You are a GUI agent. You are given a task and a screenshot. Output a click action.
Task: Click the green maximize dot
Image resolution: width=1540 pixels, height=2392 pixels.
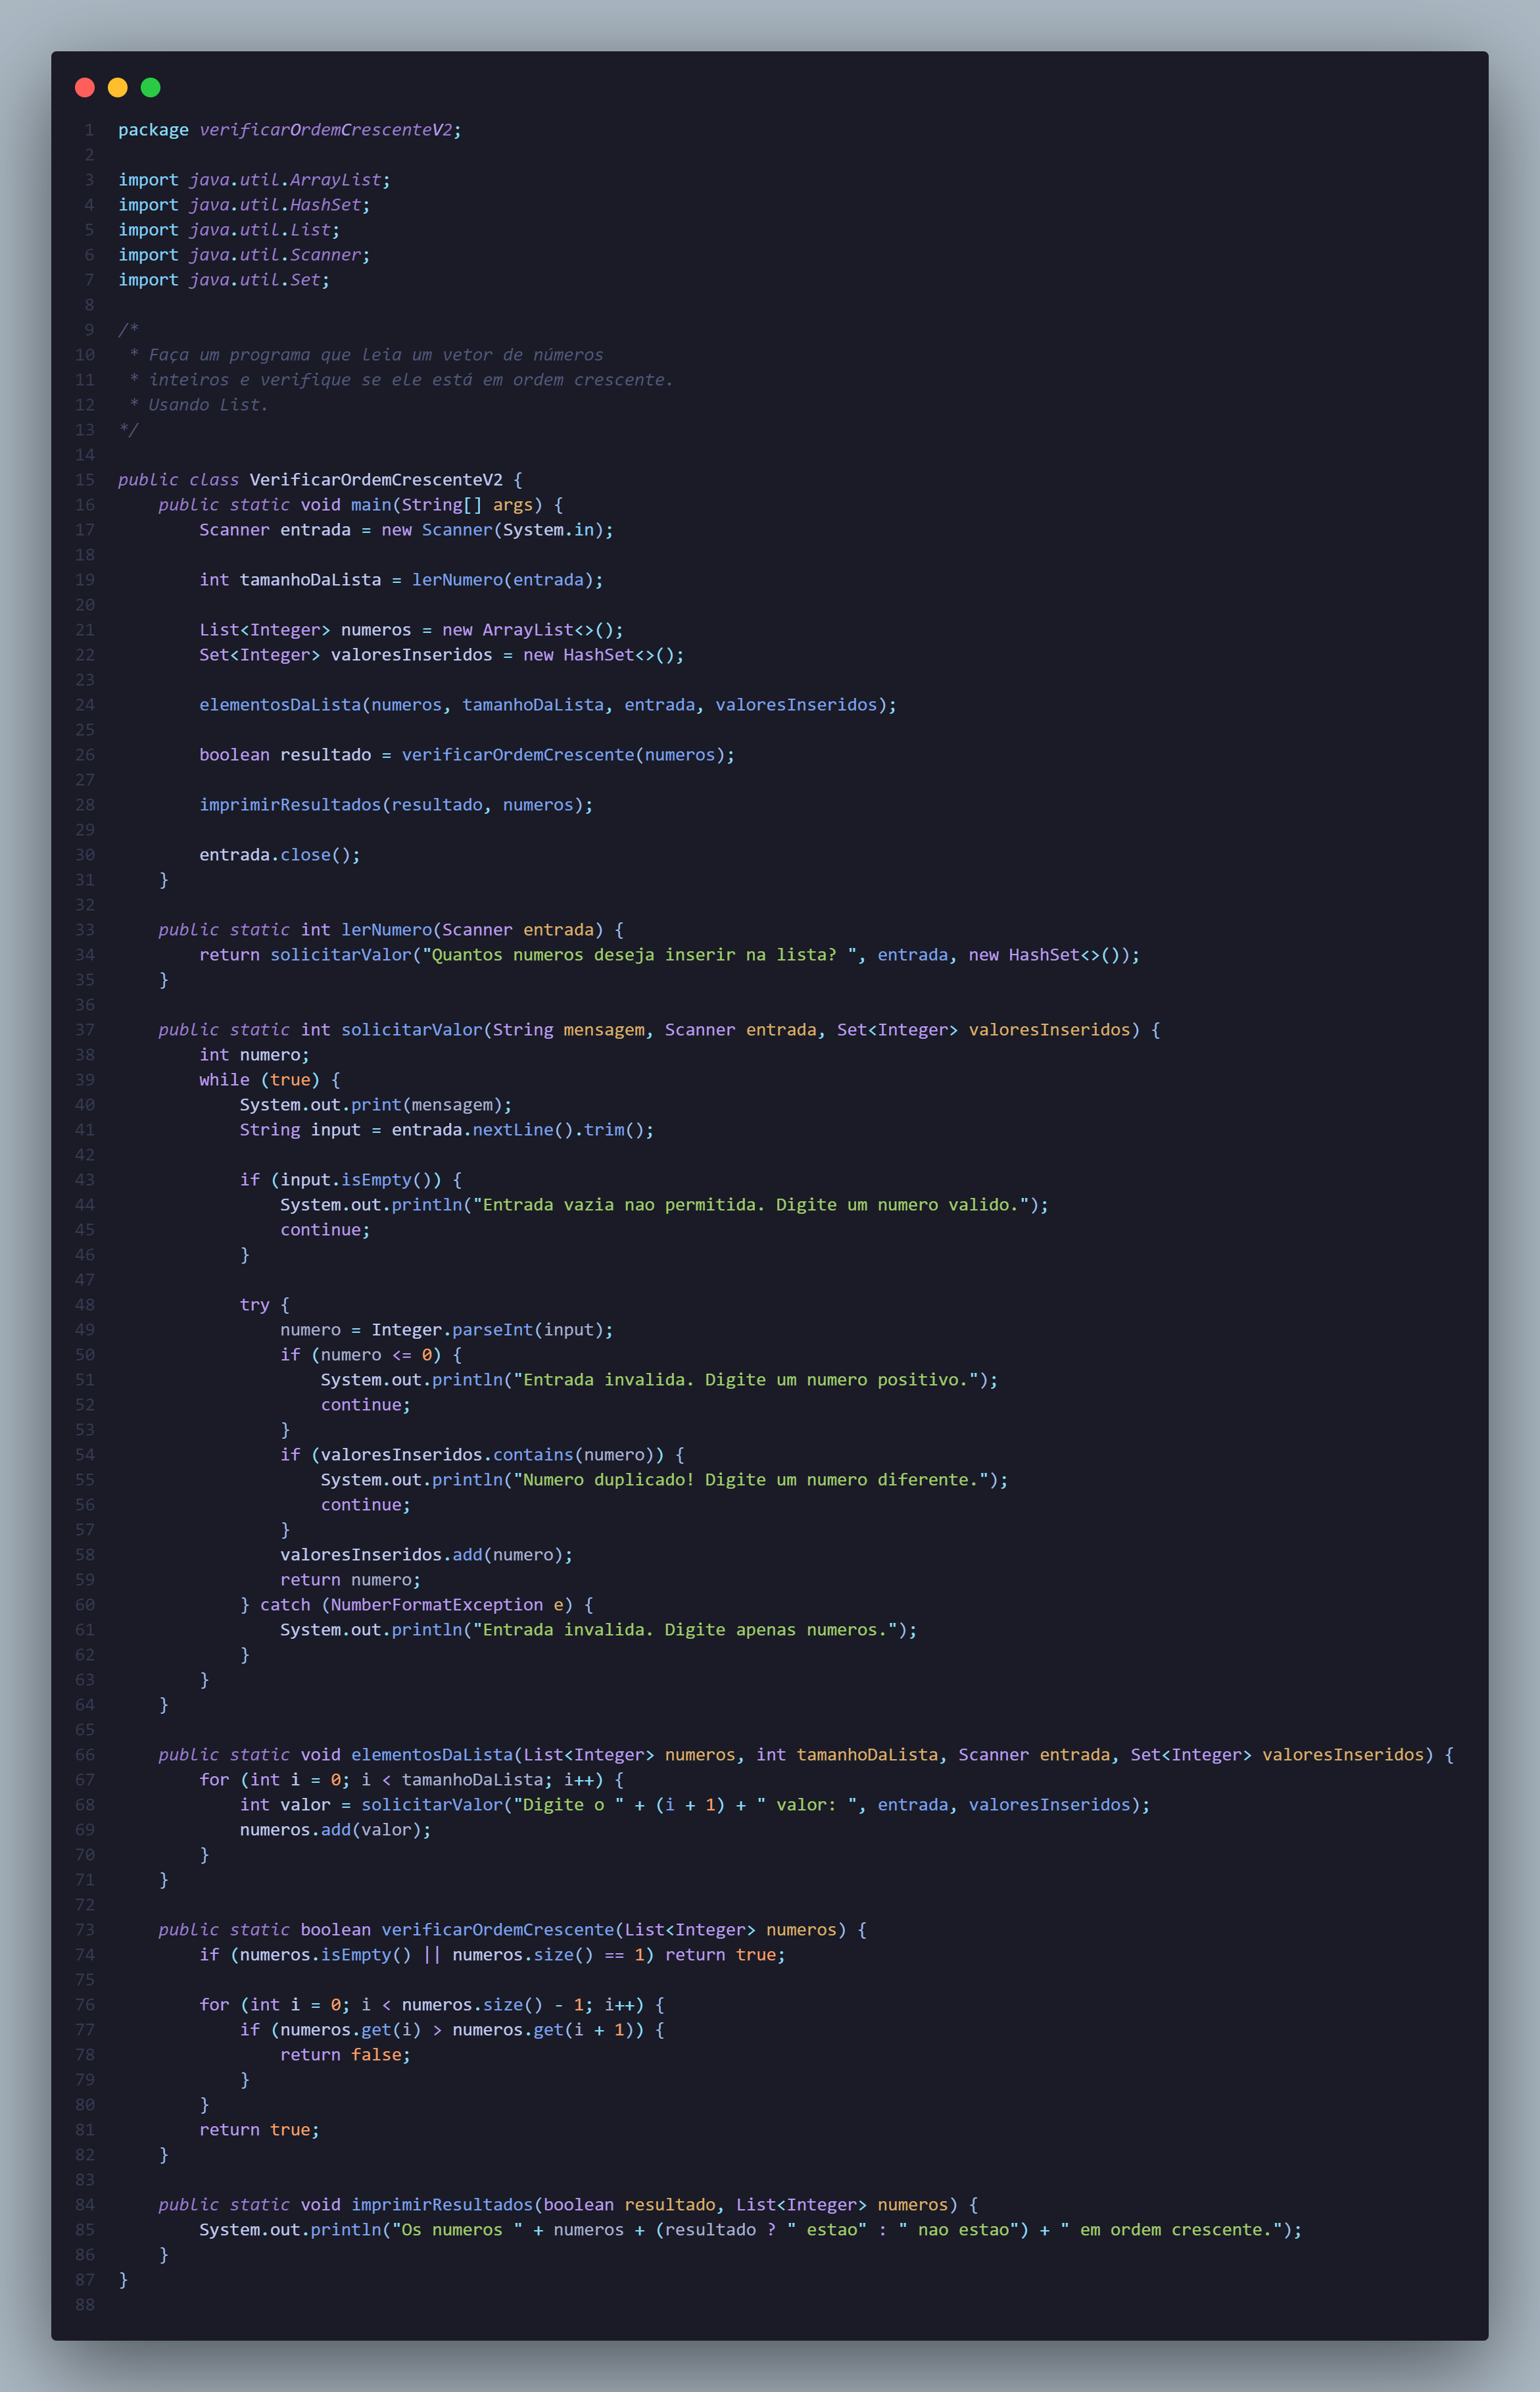pos(151,87)
